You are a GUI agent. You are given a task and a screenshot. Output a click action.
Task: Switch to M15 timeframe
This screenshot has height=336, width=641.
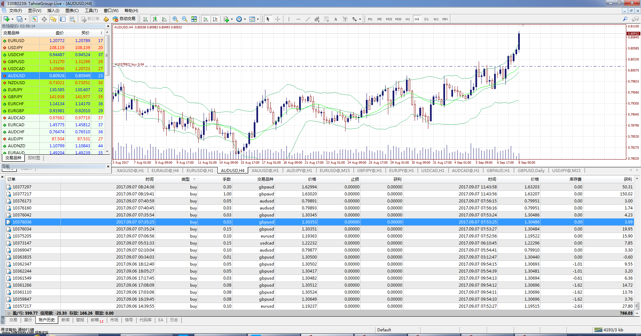[389, 19]
